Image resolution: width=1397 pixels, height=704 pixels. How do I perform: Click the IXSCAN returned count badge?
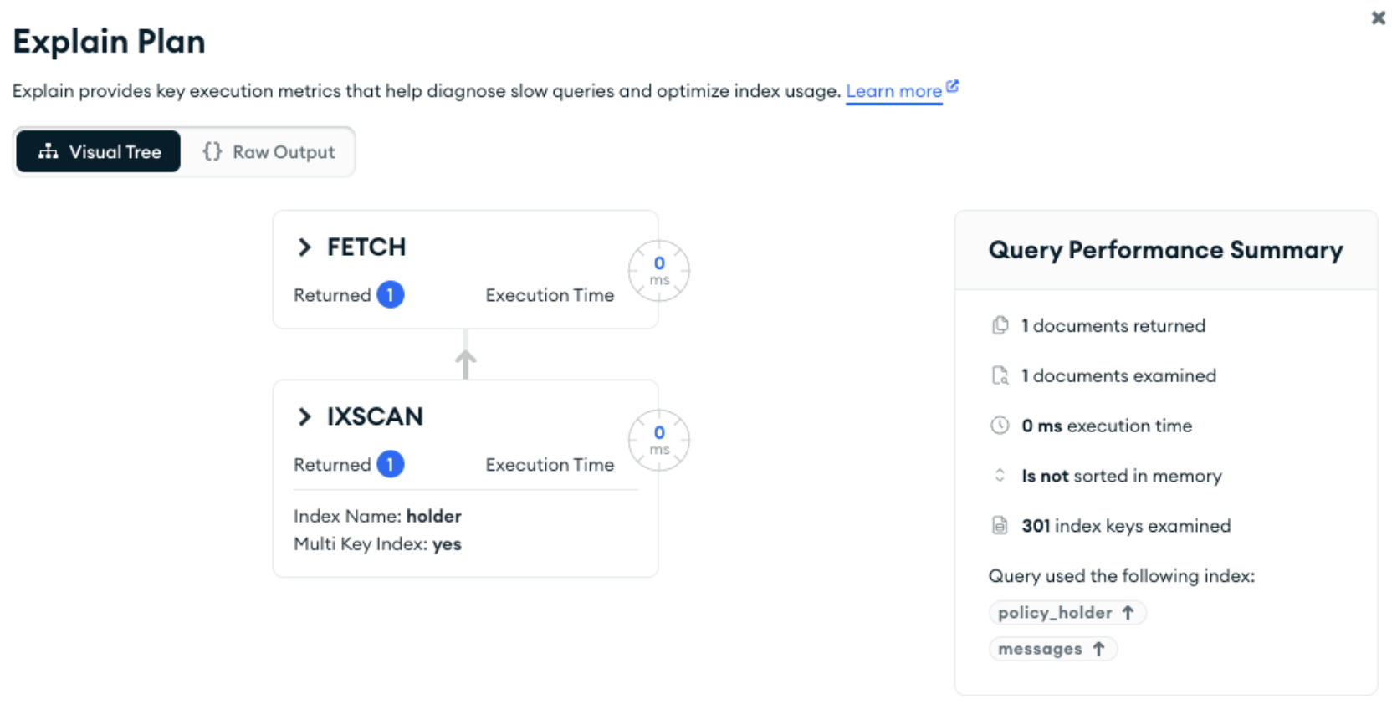pos(390,464)
